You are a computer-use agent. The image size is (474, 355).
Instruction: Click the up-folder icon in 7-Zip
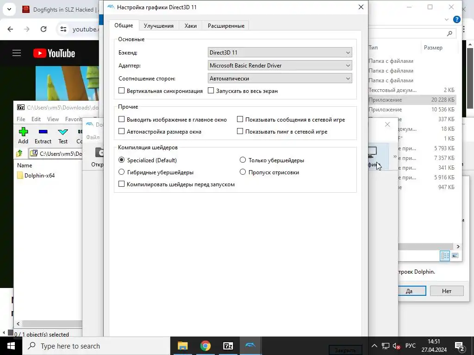pyautogui.click(x=19, y=153)
